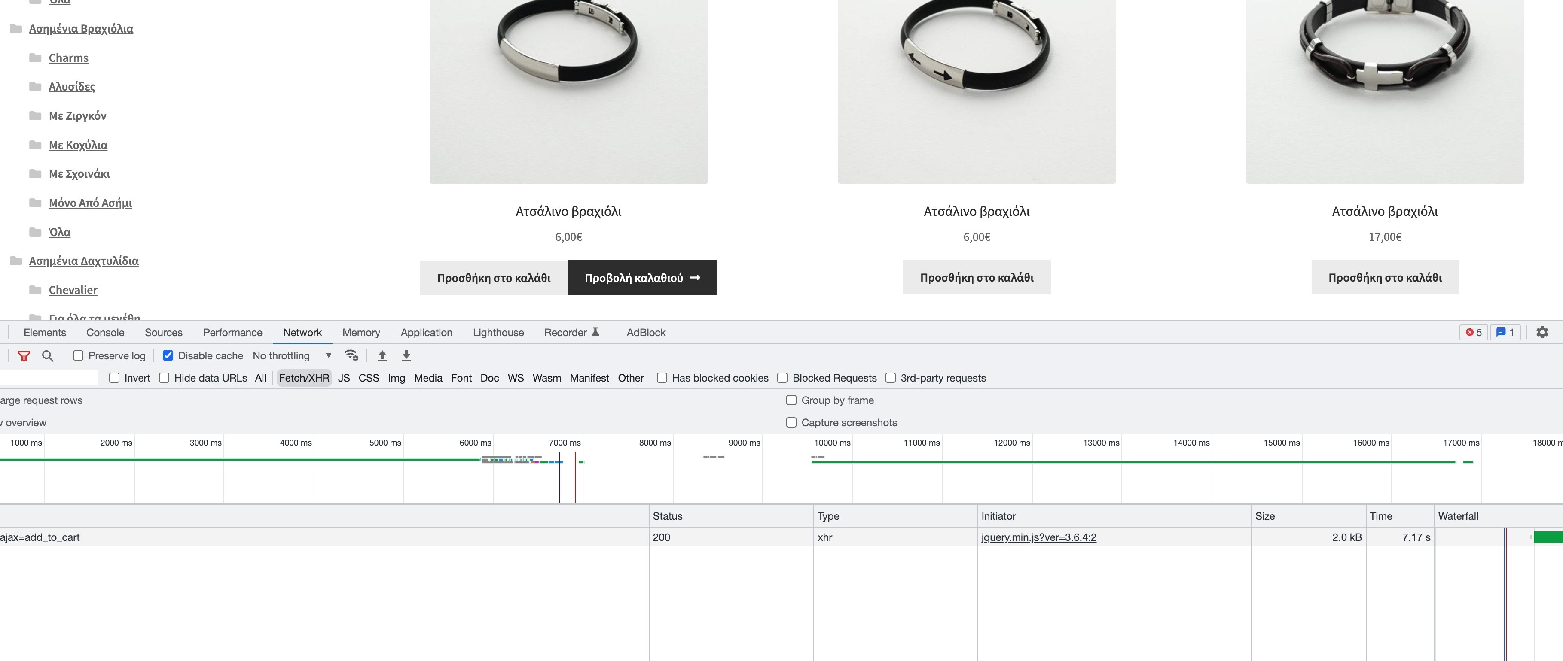This screenshot has height=661, width=1563.
Task: Switch to the Console tab
Action: pos(105,333)
